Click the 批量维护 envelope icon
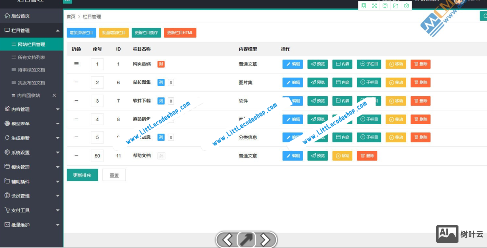487x248 pixels. click(x=7, y=224)
